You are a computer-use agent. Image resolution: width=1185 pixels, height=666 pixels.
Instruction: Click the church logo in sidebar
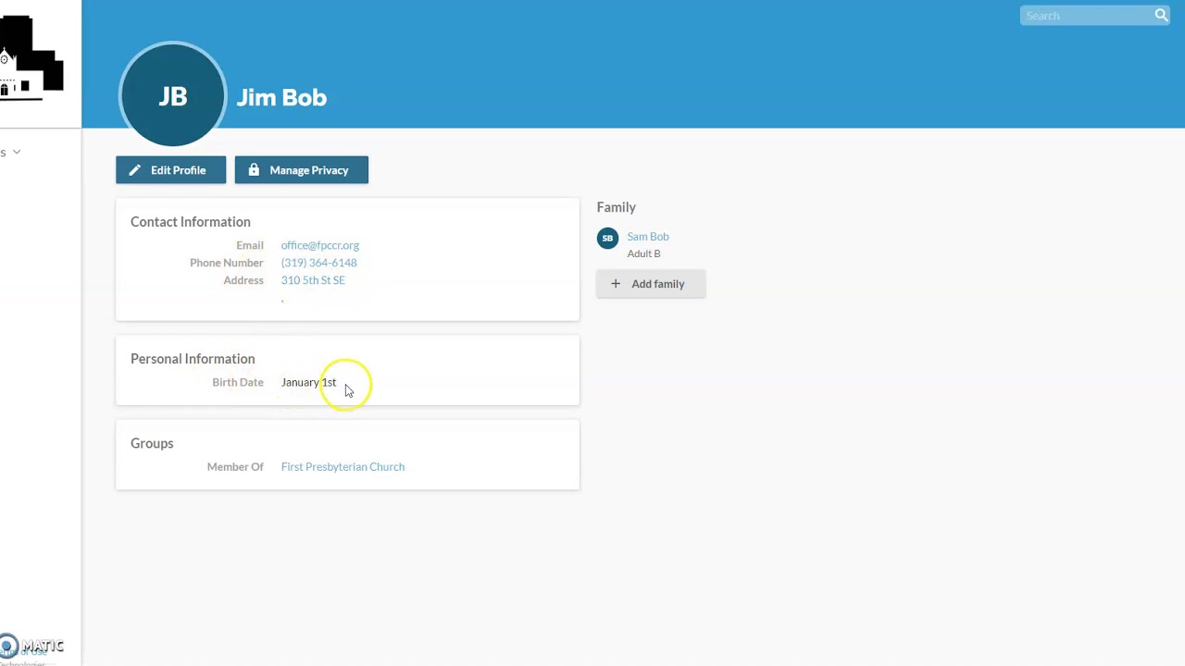click(x=31, y=56)
